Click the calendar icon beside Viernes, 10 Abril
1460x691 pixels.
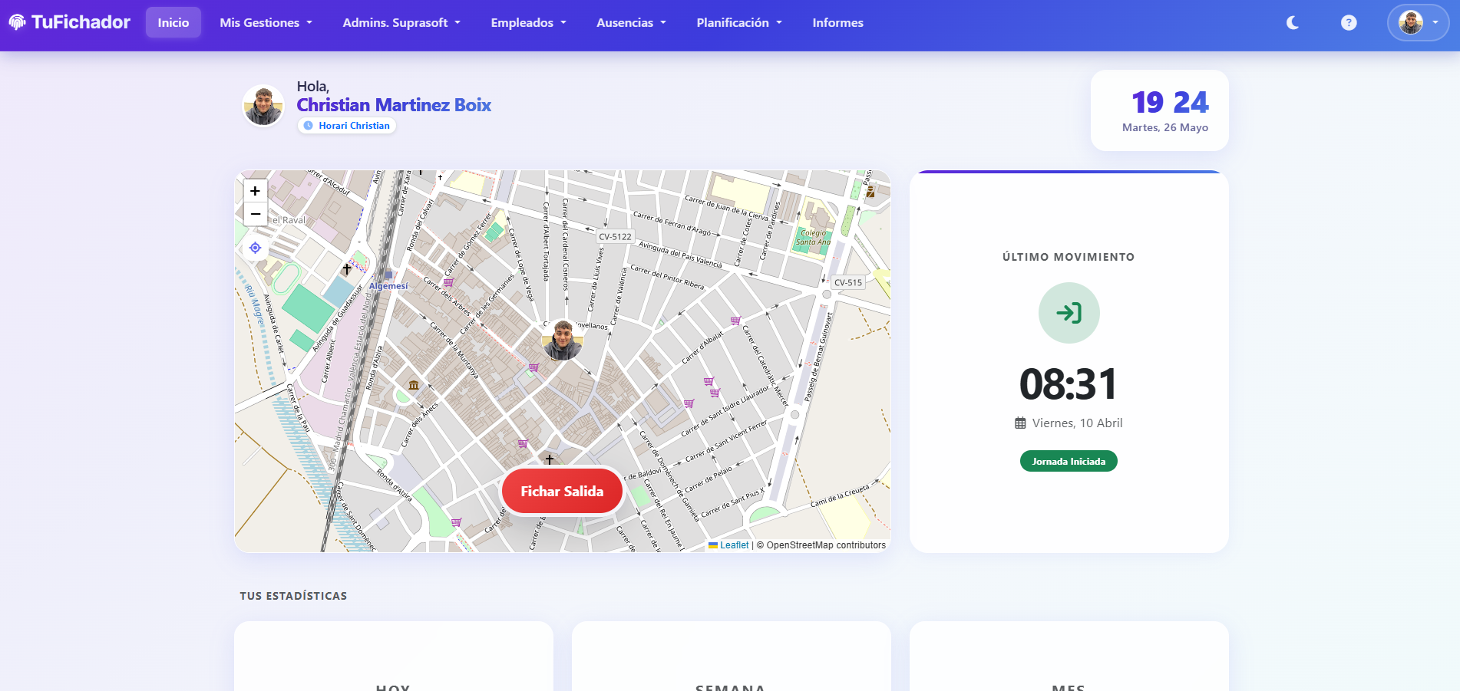click(1020, 423)
